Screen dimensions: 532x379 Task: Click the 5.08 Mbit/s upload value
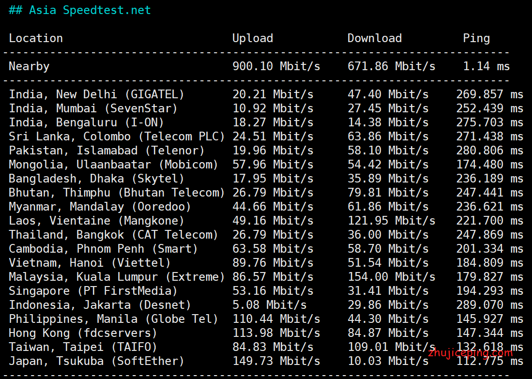(x=270, y=305)
